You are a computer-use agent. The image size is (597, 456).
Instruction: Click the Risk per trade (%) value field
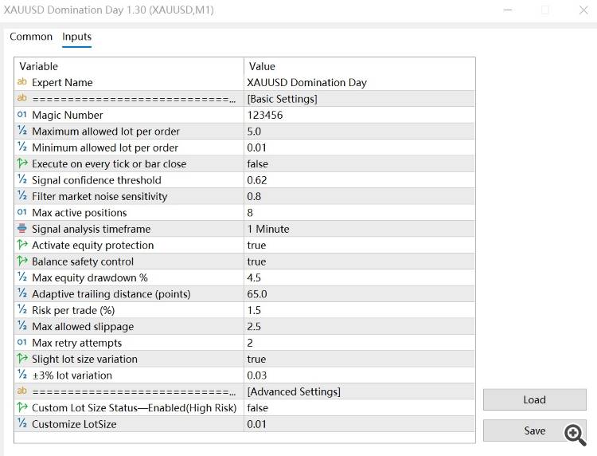point(358,310)
